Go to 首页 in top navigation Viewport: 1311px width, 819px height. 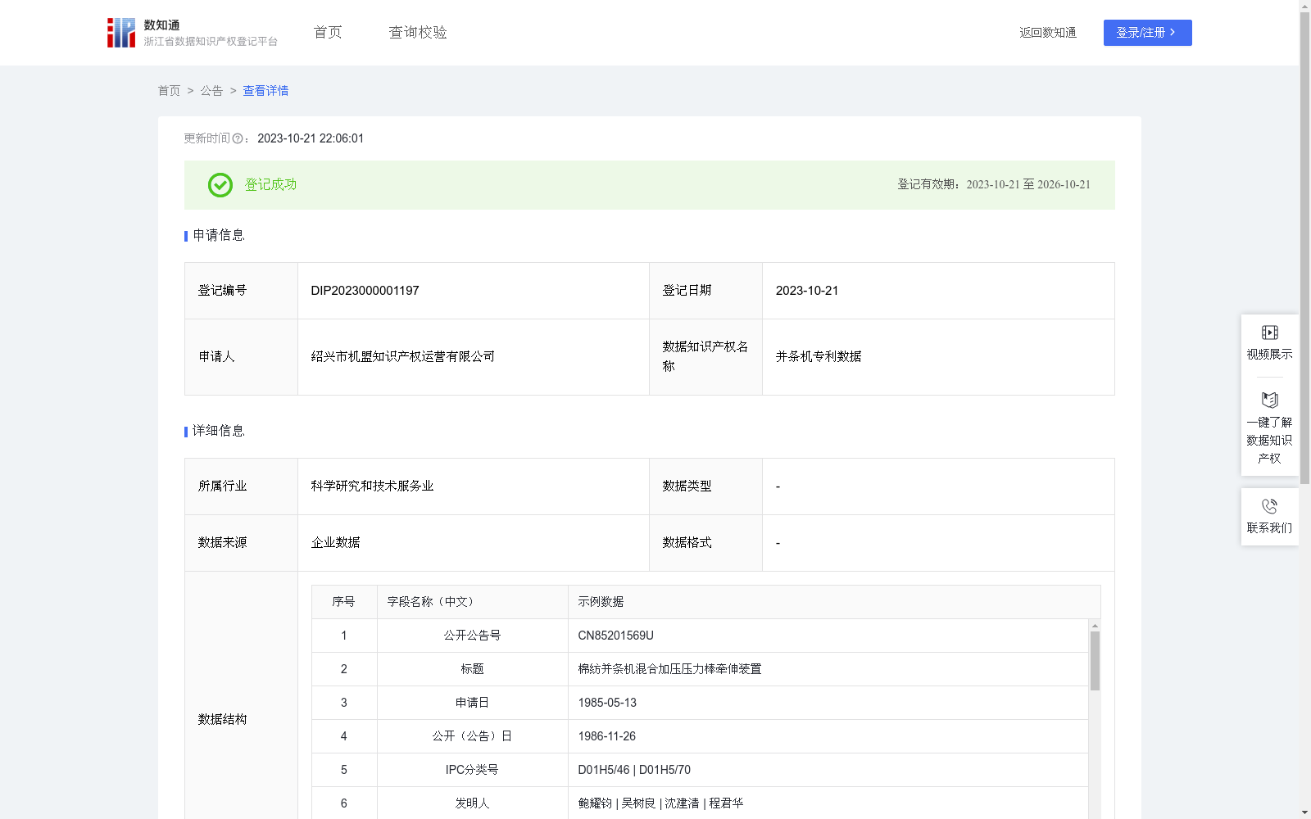point(328,33)
